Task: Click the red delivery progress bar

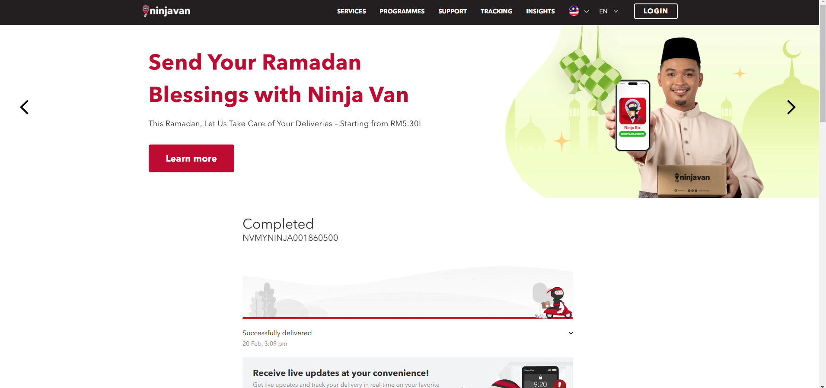Action: point(408,318)
